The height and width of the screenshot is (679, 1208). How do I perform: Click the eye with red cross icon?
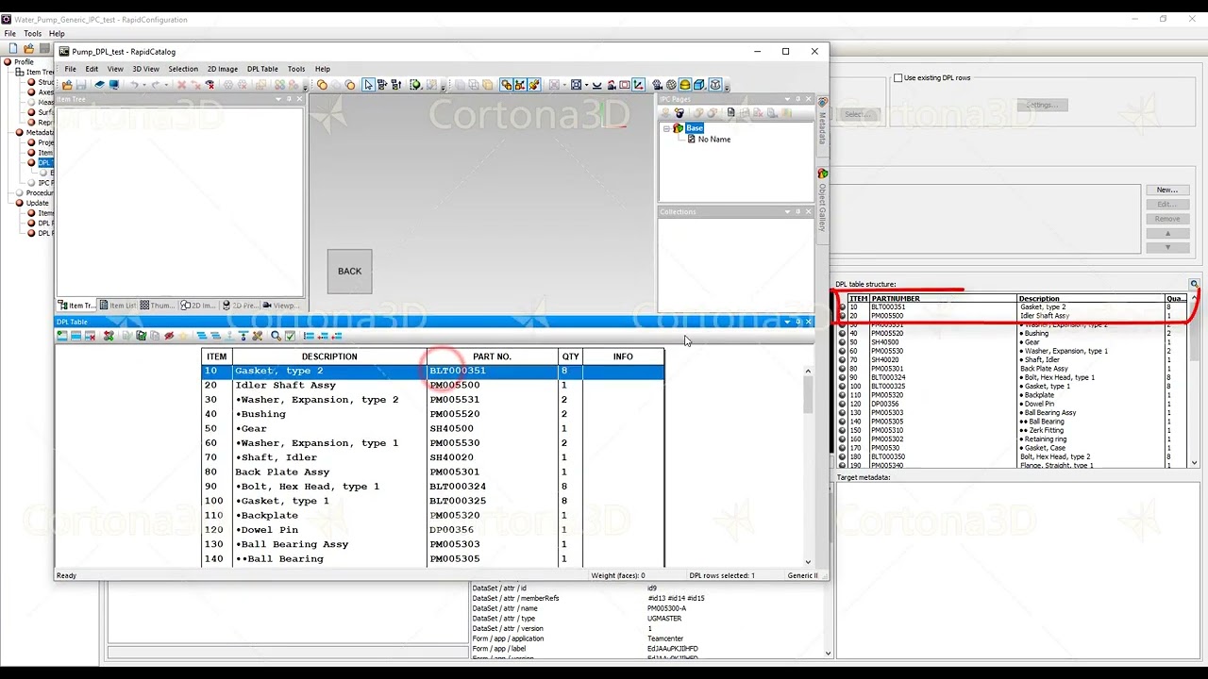(210, 85)
